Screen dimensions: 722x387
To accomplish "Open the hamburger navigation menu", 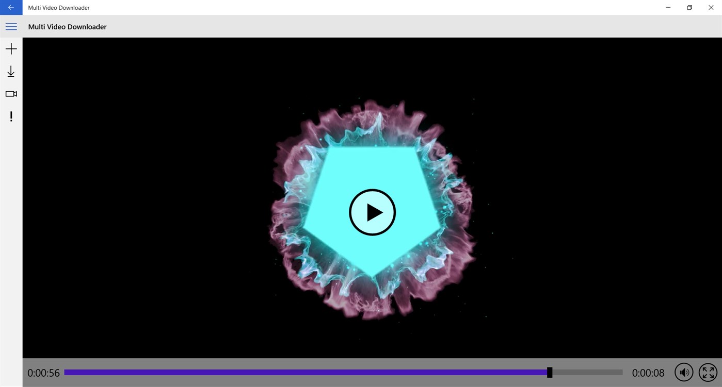I will (x=11, y=26).
